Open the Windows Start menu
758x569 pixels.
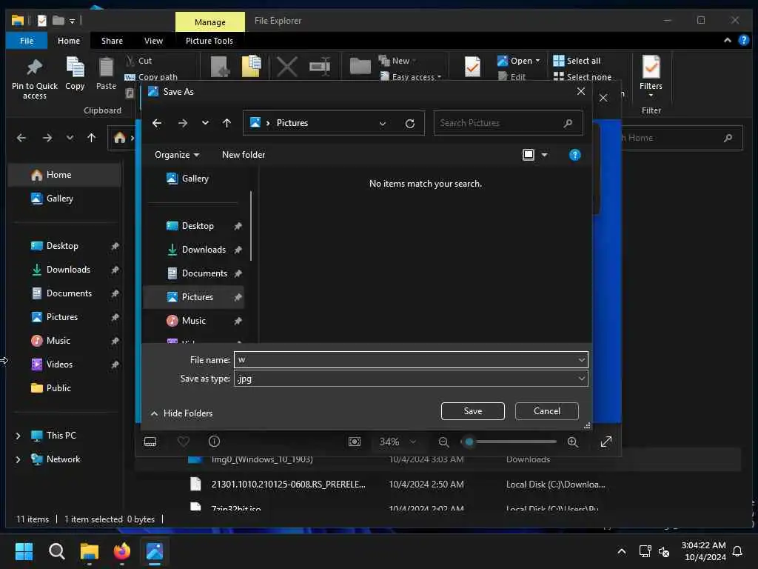(24, 551)
